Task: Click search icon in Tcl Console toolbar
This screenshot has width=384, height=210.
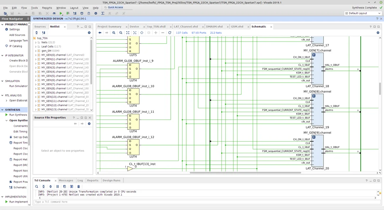Action: click(x=37, y=187)
